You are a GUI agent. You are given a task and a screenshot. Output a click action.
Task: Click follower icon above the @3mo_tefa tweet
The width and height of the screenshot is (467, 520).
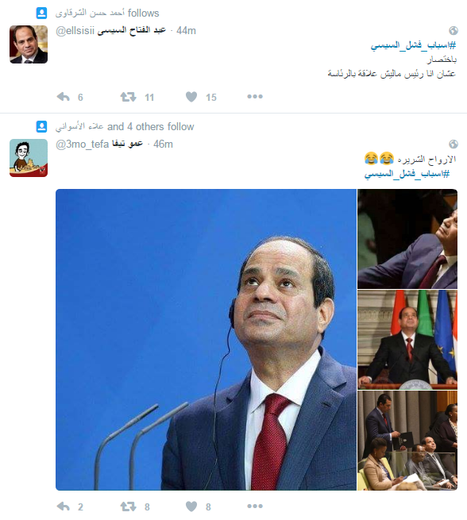click(41, 127)
